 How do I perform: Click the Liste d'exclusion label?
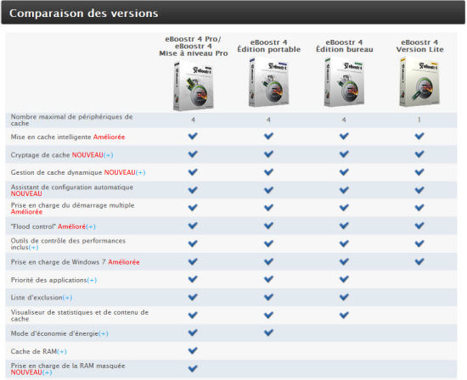click(37, 298)
